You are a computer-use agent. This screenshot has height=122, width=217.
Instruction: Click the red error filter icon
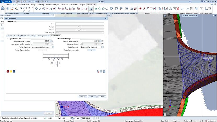tap(8, 71)
